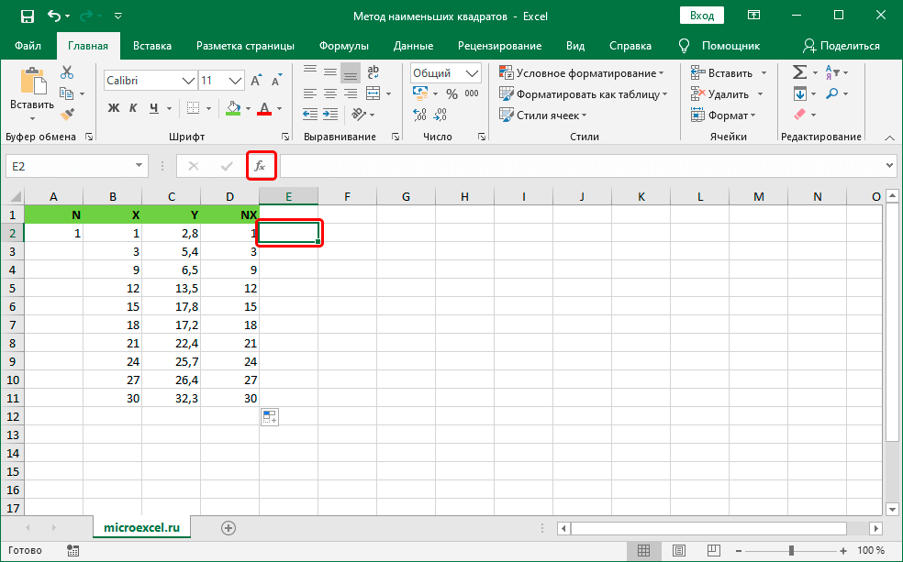Add a new sheet with plus button
903x562 pixels.
[x=229, y=527]
